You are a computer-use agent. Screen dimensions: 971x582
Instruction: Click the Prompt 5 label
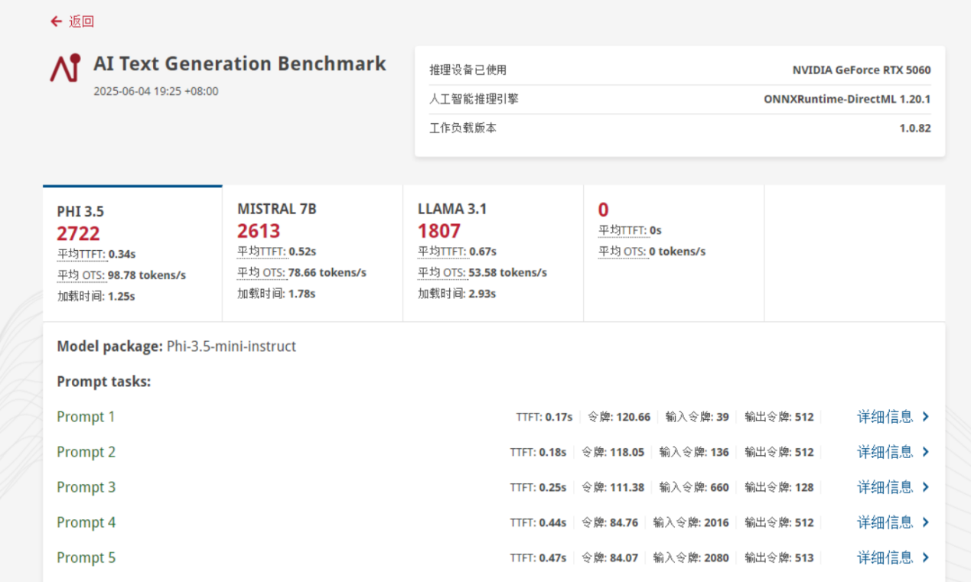(86, 558)
